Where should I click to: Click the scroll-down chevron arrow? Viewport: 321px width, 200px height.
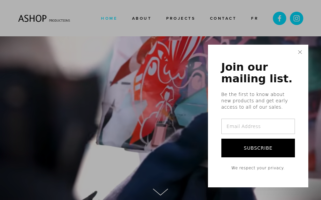click(160, 192)
